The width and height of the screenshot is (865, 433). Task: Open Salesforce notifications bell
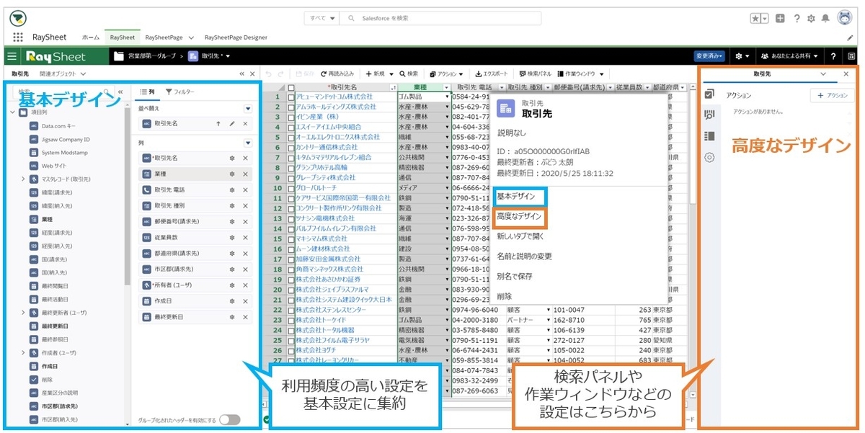click(x=825, y=19)
